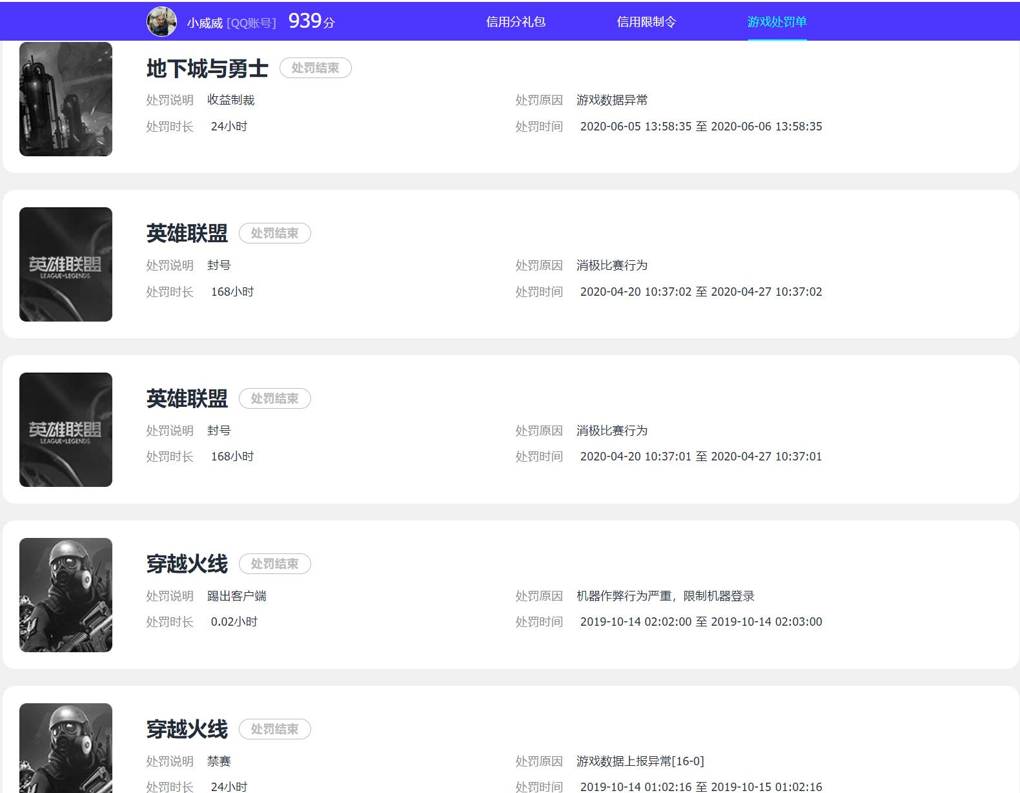Open the 信用限制令 tab
This screenshot has height=793, width=1020.
click(646, 22)
